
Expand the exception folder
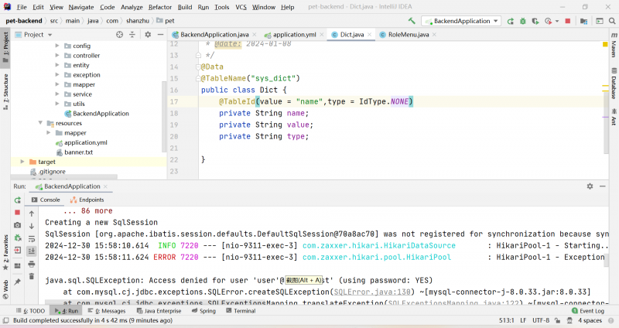click(x=57, y=75)
